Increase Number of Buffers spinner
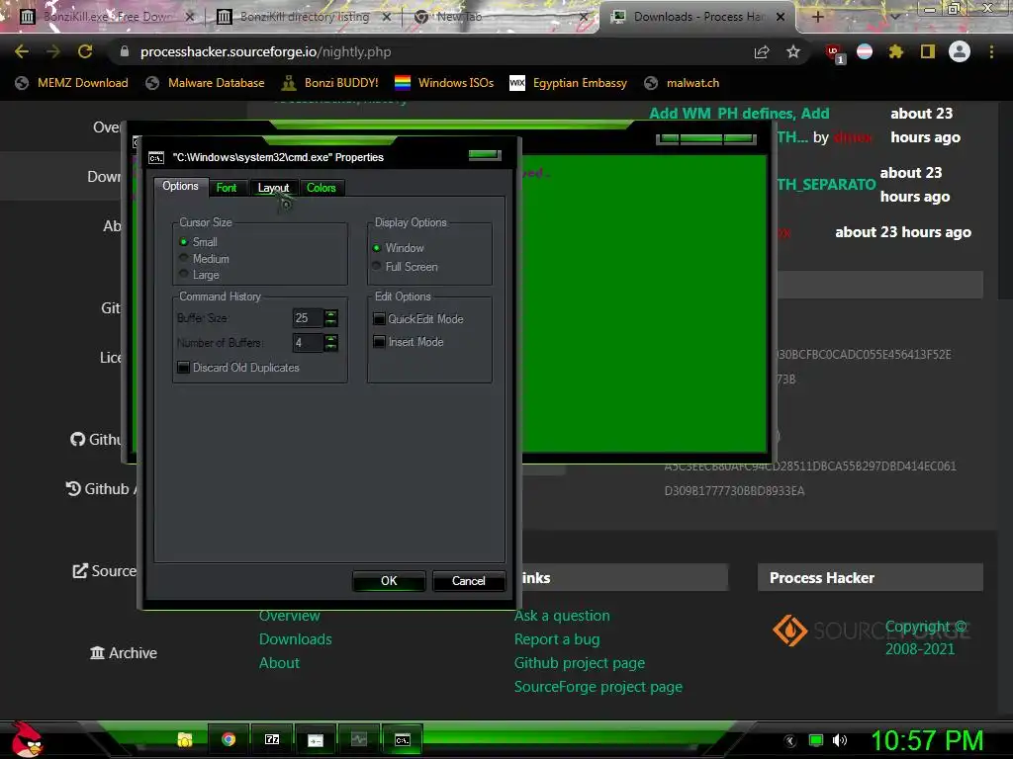This screenshot has width=1013, height=759. tap(330, 338)
